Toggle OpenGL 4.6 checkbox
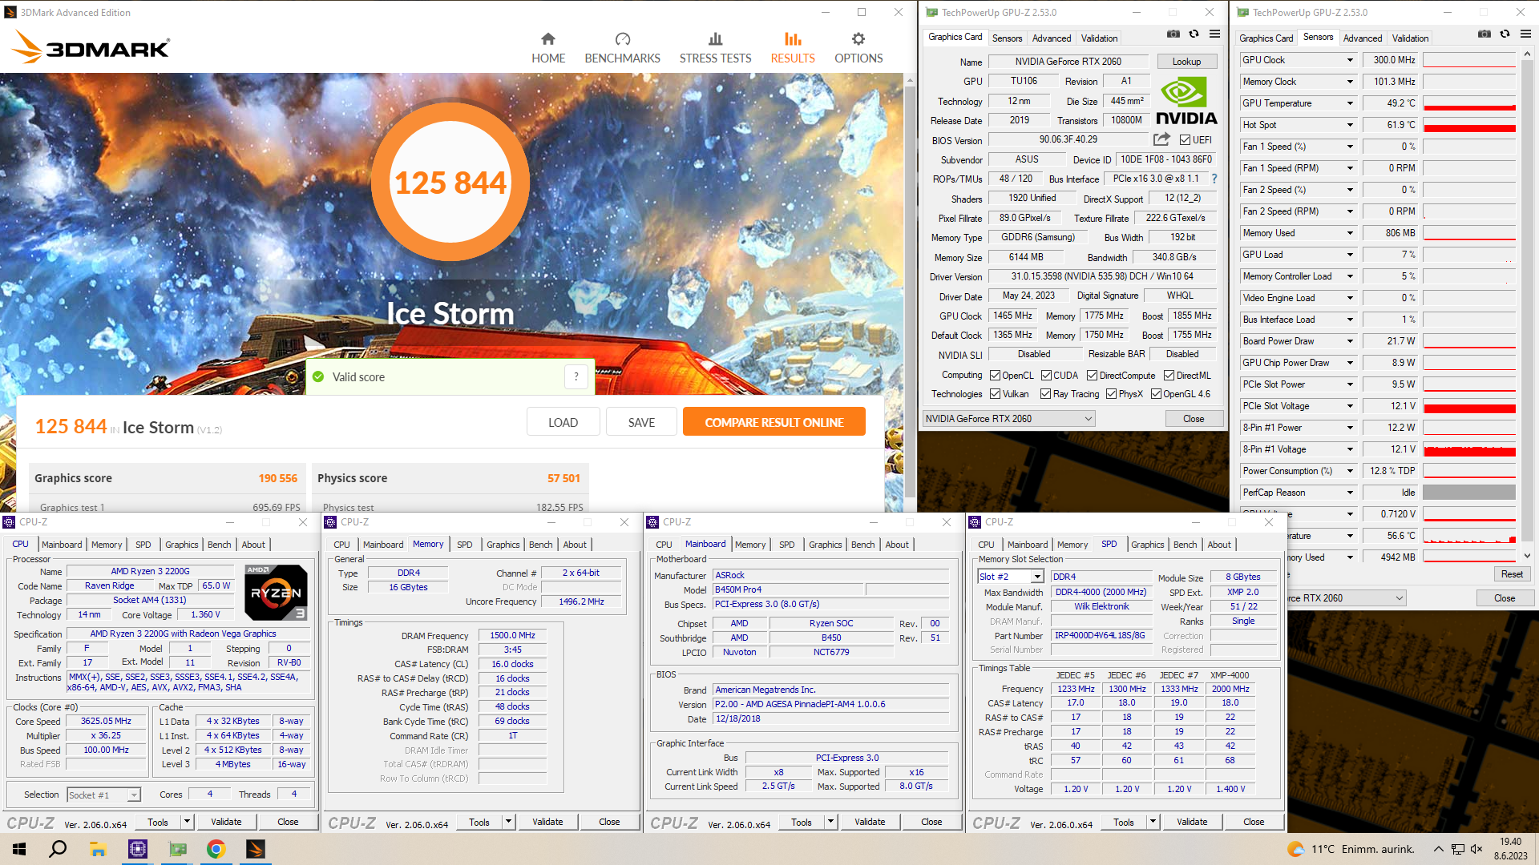 tap(1156, 394)
